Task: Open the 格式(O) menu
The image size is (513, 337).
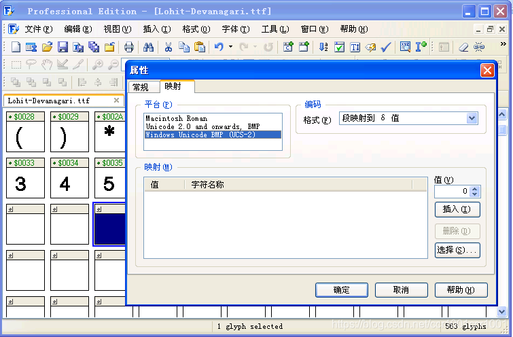Action: [x=196, y=29]
